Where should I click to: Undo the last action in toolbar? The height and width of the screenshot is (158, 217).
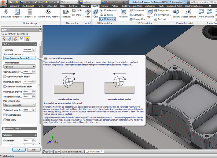point(26,2)
